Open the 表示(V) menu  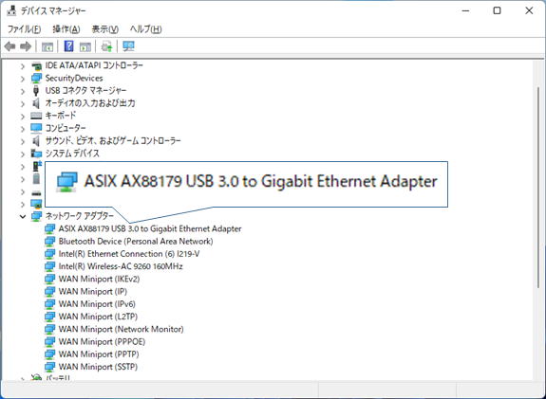[105, 29]
